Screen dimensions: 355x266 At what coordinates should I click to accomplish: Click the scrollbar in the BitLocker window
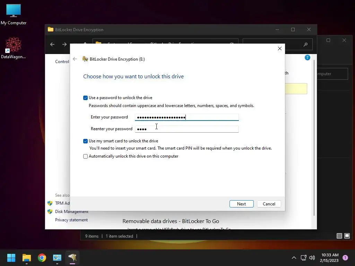[314, 138]
